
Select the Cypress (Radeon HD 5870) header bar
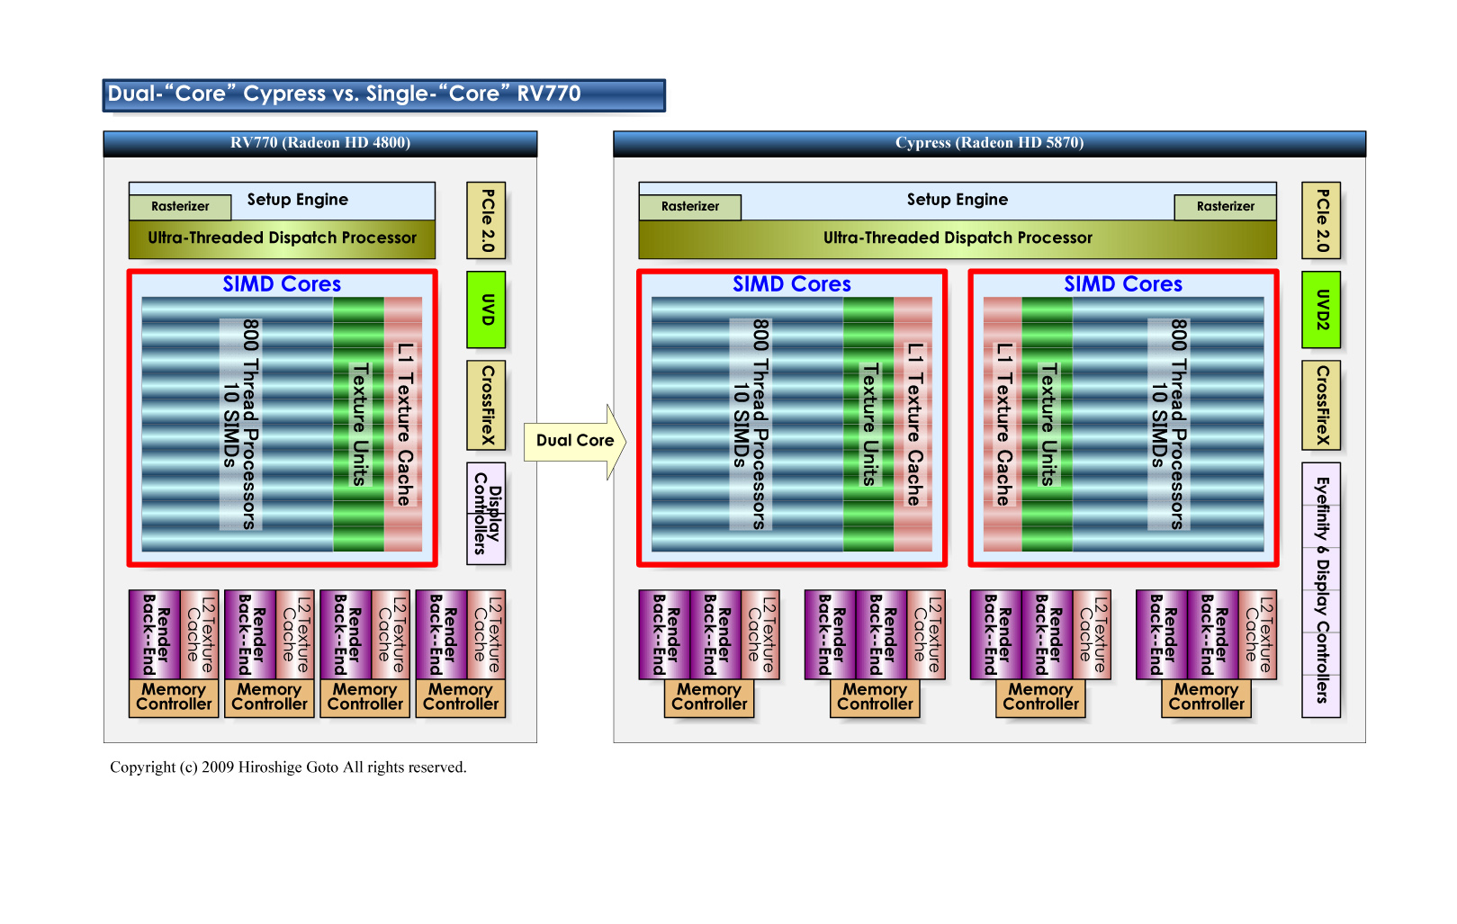989,143
